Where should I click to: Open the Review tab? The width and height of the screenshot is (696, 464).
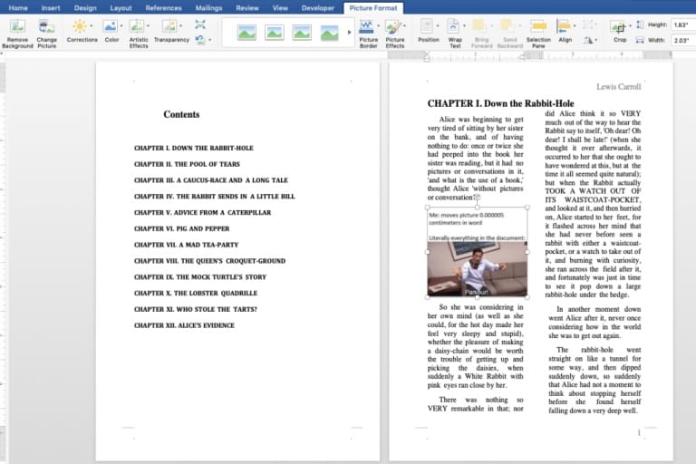[247, 8]
